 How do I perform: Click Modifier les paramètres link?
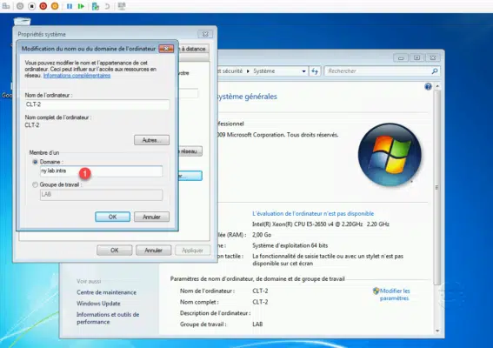(394, 295)
